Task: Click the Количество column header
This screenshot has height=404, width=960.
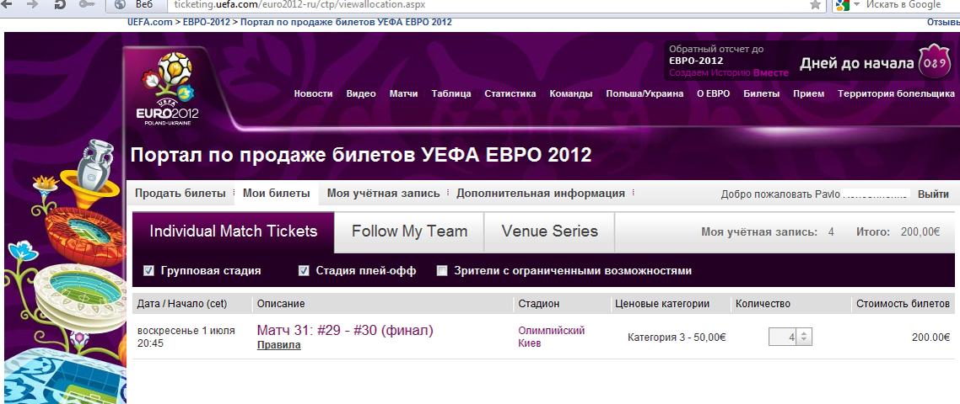Action: click(763, 304)
